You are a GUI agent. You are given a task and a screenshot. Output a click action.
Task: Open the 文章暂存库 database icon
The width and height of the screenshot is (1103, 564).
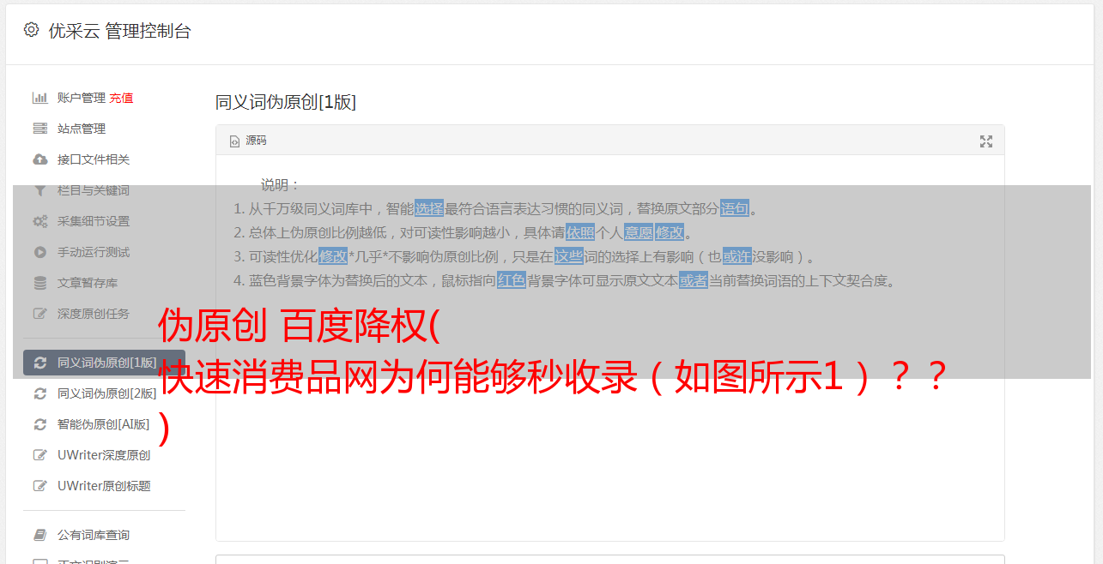tap(39, 283)
